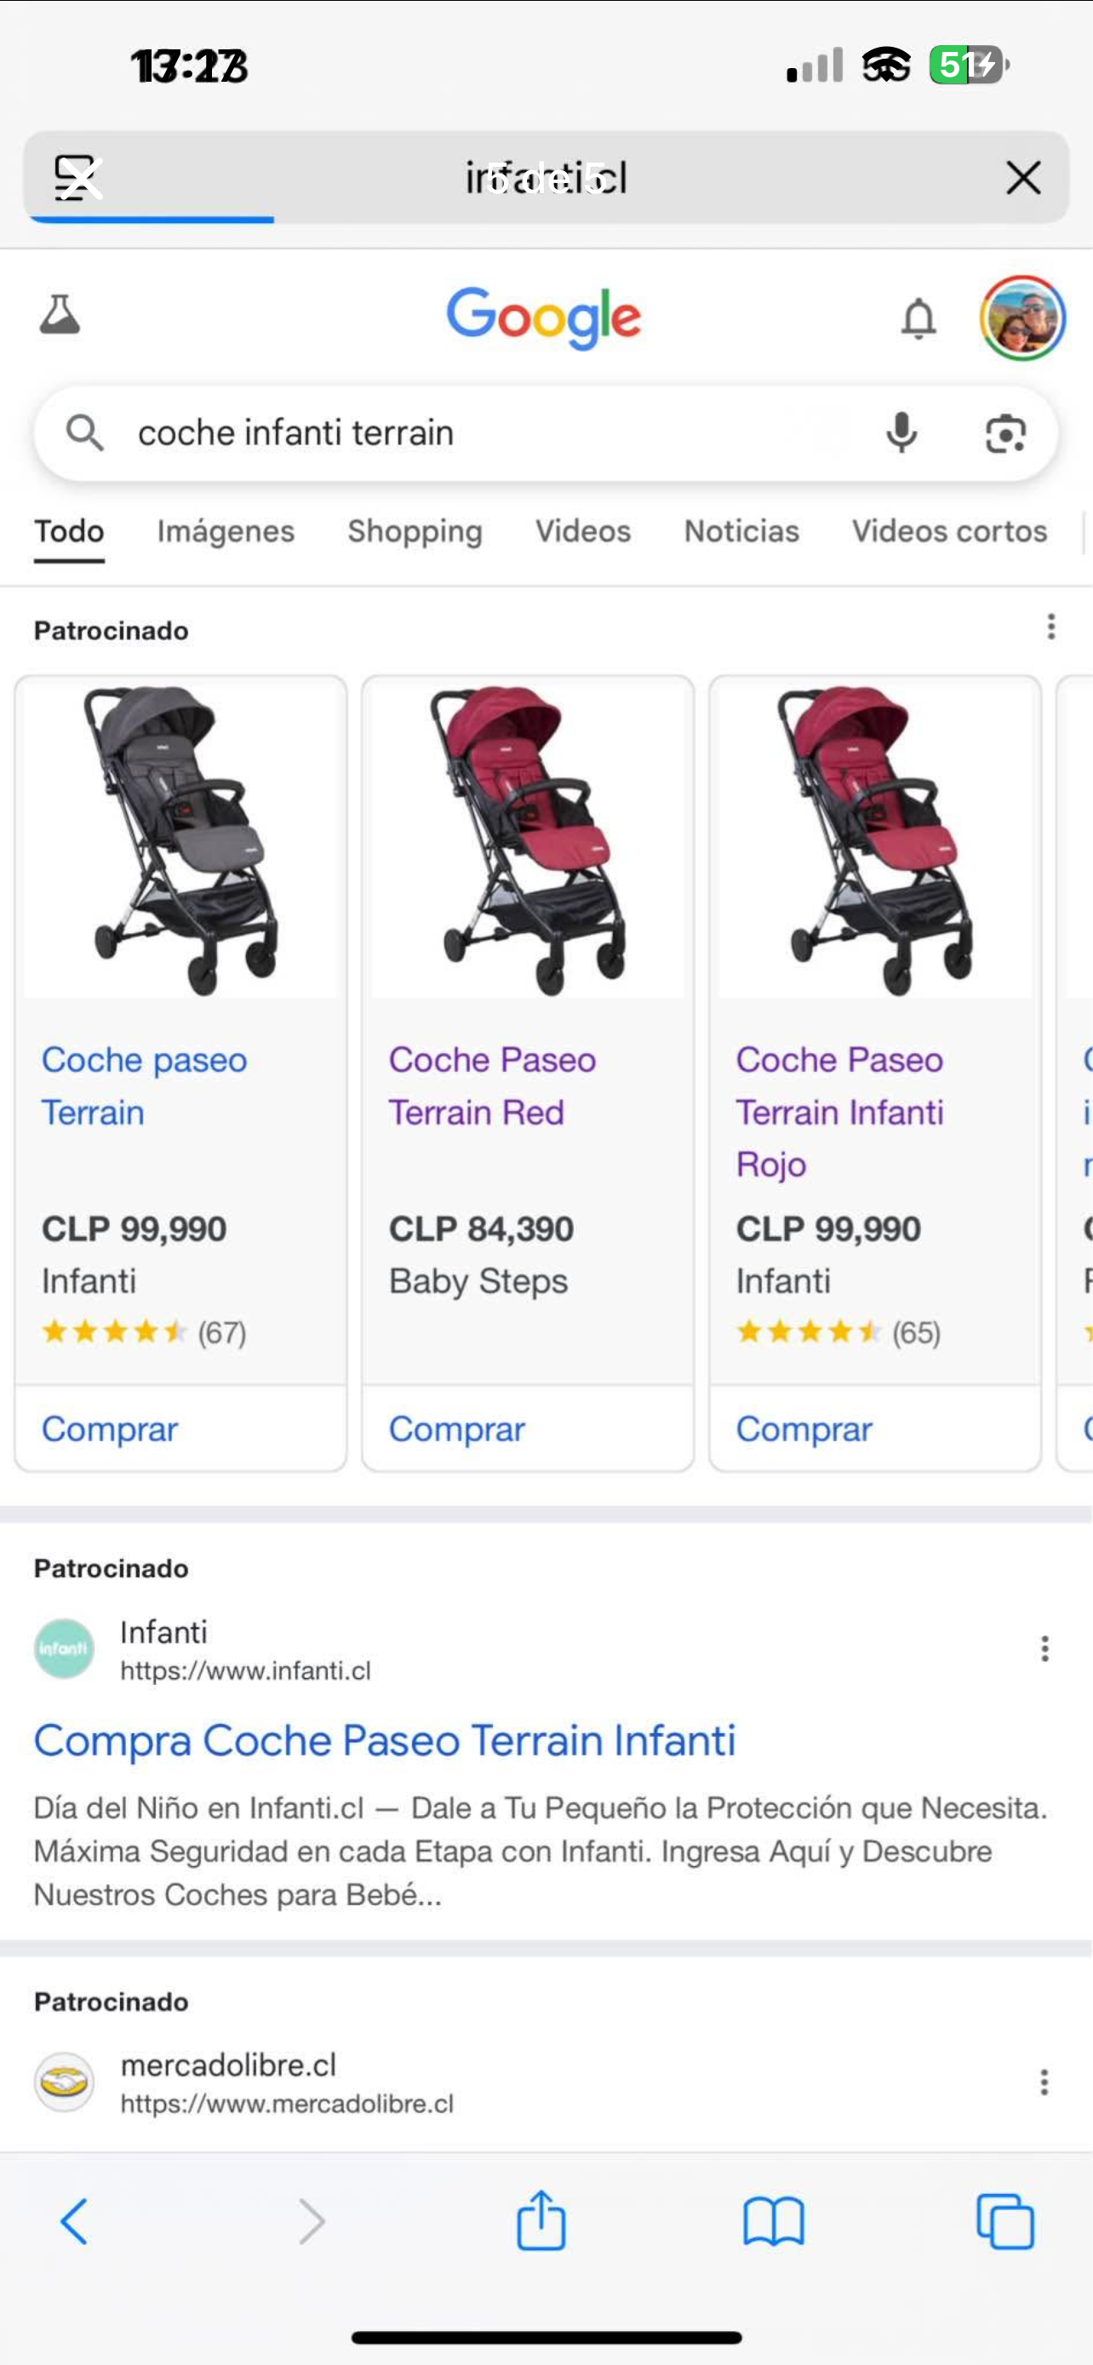Screen dimensions: 1093x2365
Task: Open three-dot menu for mercadolibre.cl ad
Action: point(1044,2082)
